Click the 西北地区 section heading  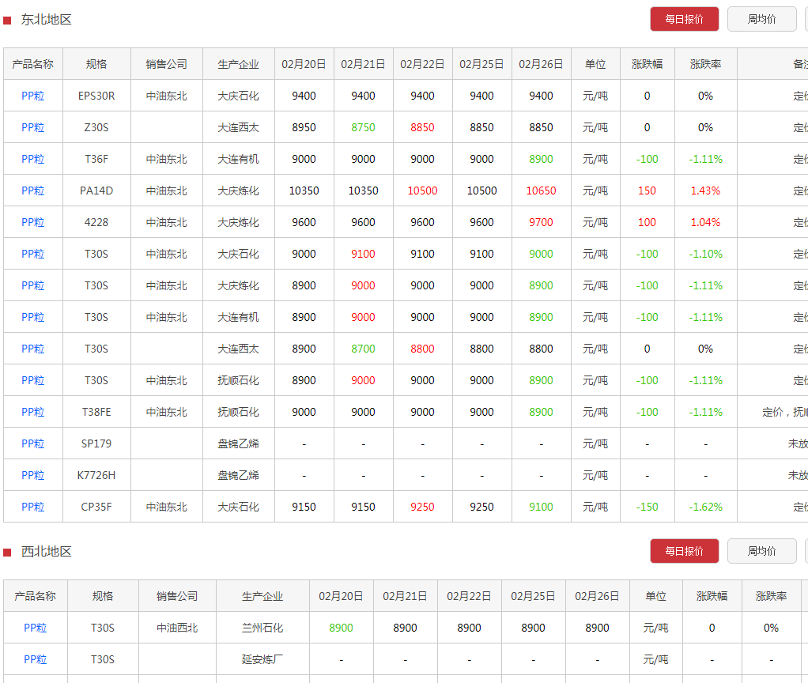click(x=47, y=552)
